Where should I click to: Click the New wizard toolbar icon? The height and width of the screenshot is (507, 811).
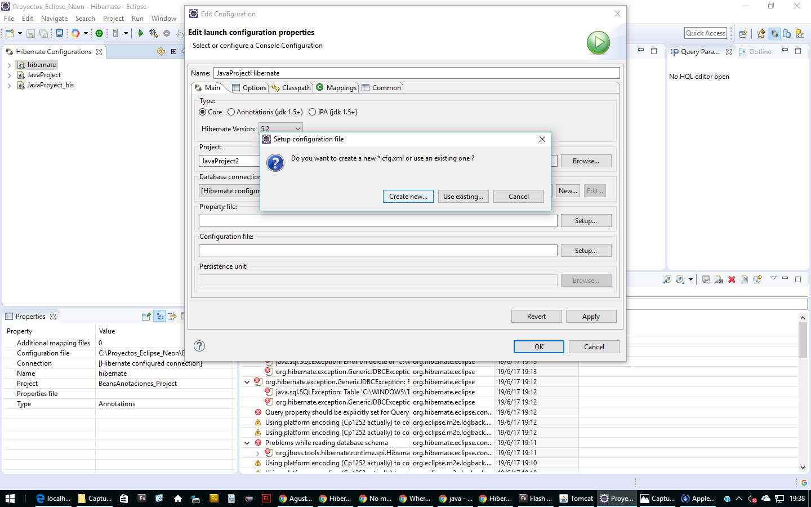(10, 33)
